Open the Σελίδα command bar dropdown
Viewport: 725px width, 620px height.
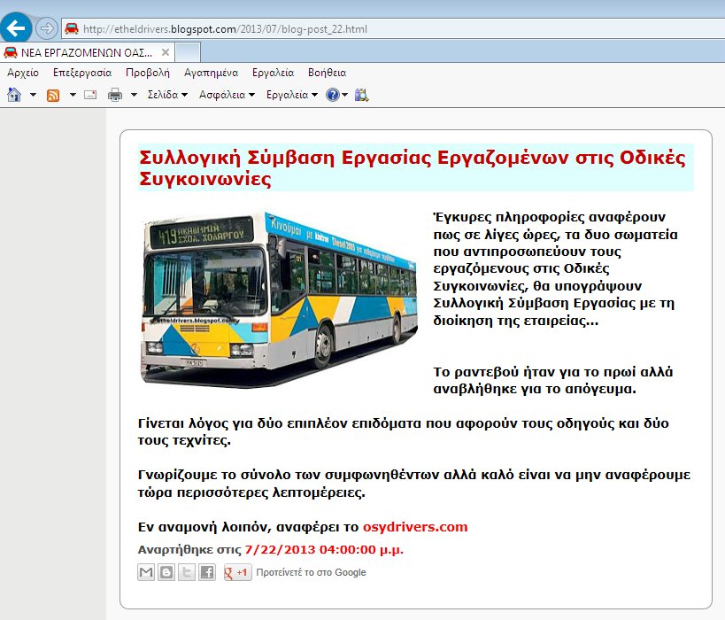[x=167, y=95]
